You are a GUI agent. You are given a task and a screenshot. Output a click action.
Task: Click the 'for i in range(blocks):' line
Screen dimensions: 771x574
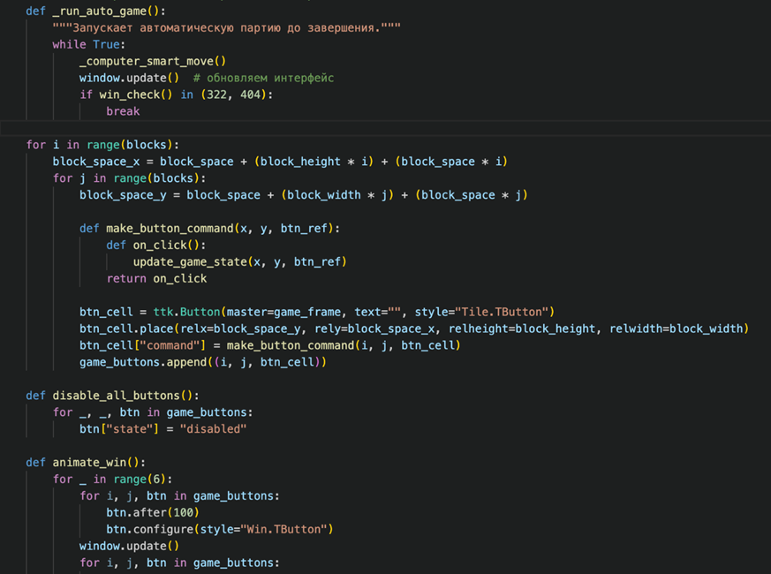[102, 145]
